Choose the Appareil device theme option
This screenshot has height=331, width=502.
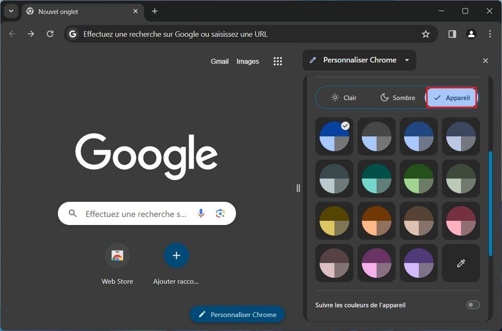[x=451, y=97]
